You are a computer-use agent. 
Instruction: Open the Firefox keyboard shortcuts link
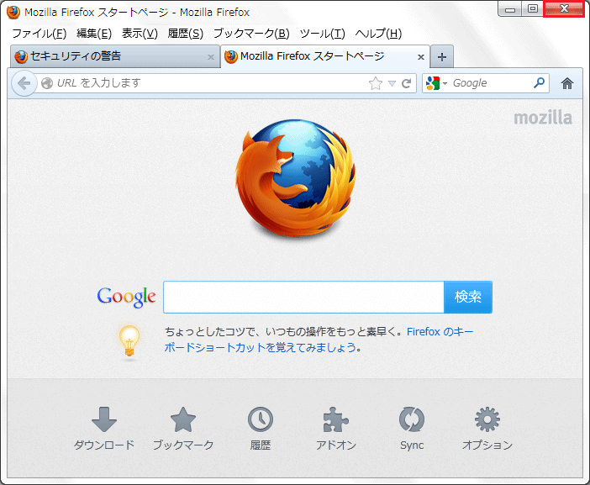319,340
